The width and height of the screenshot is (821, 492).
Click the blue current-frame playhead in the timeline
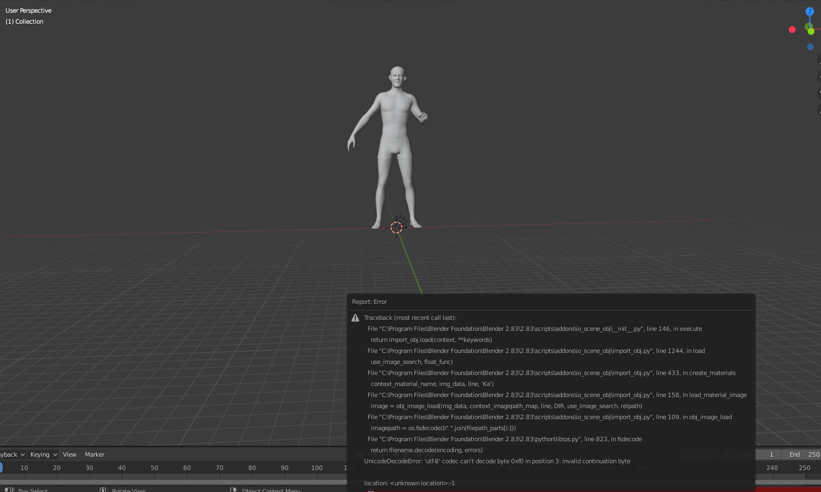pyautogui.click(x=1, y=468)
